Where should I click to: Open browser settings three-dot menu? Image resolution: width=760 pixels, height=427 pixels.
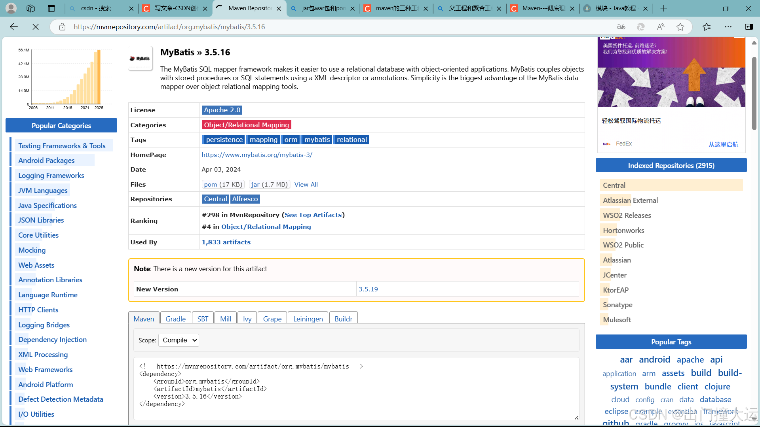click(728, 26)
